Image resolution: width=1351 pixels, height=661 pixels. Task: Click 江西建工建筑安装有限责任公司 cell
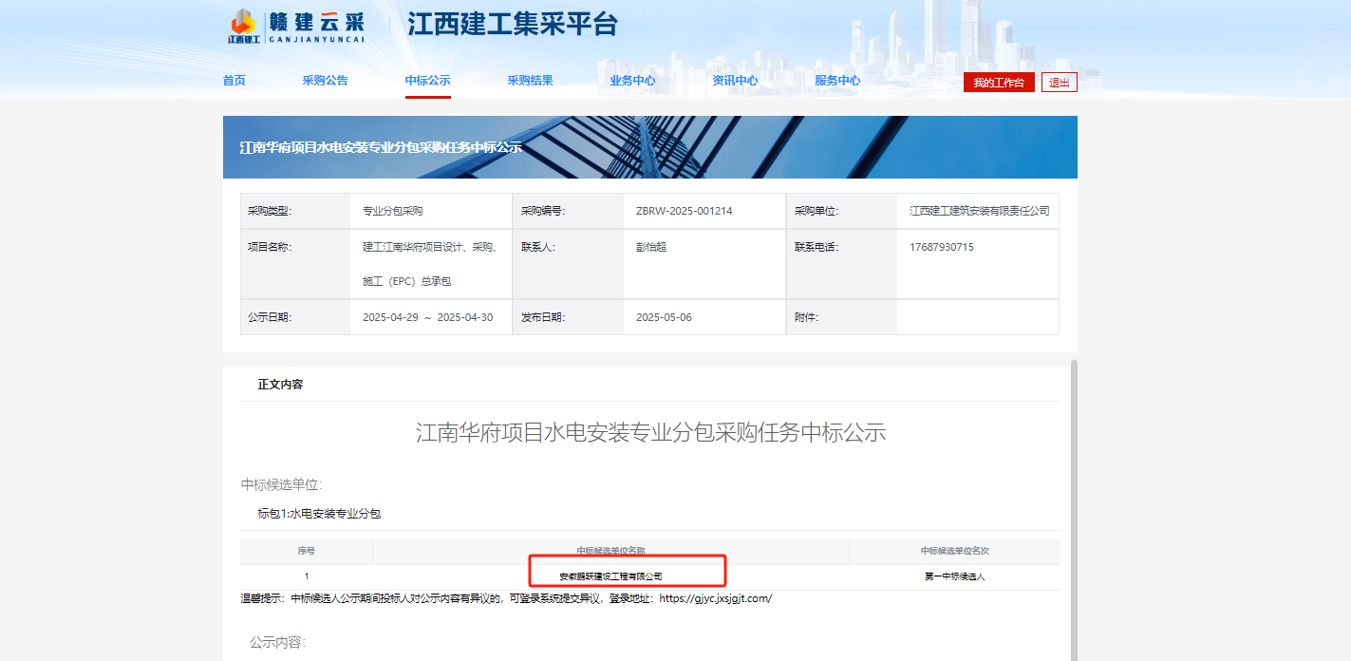click(978, 211)
